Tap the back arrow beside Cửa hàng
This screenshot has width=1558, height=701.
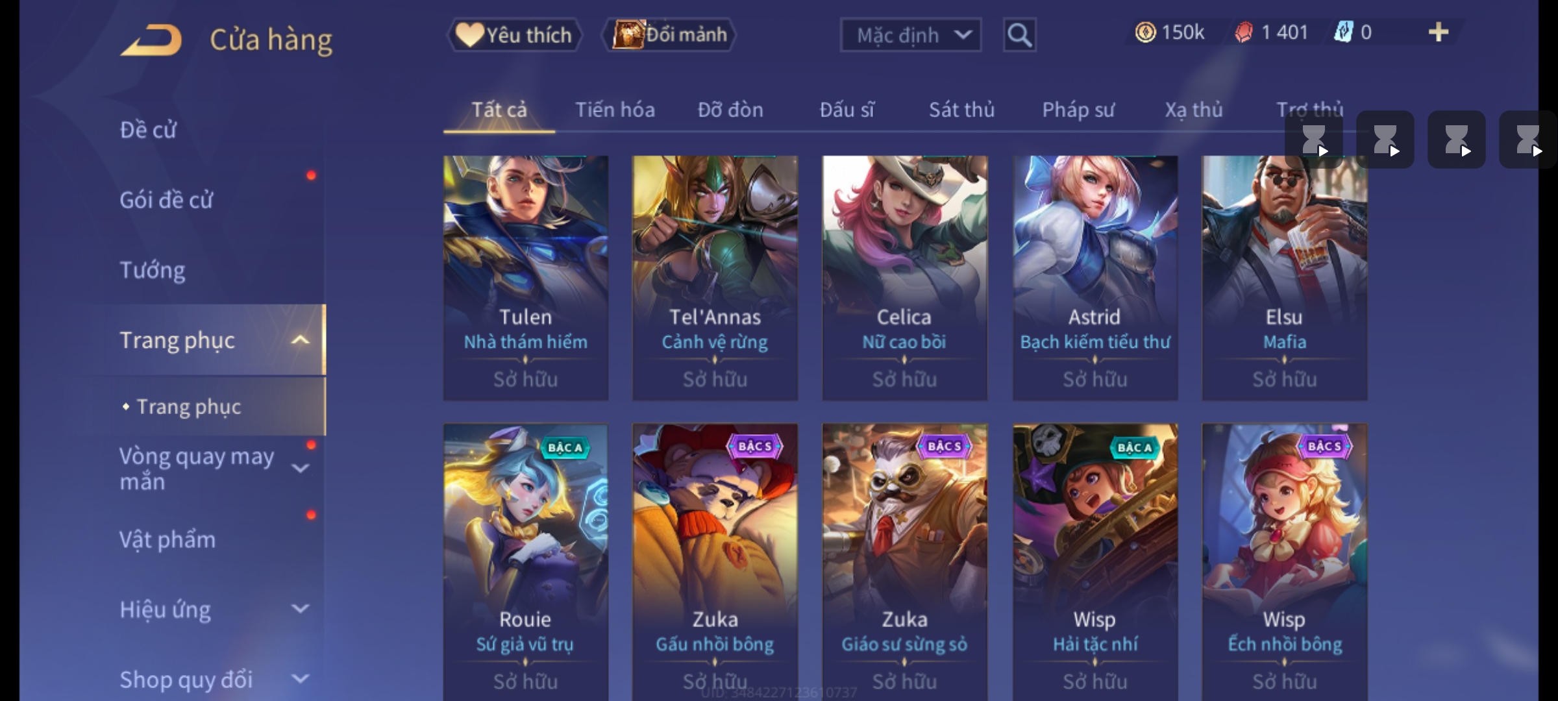151,40
